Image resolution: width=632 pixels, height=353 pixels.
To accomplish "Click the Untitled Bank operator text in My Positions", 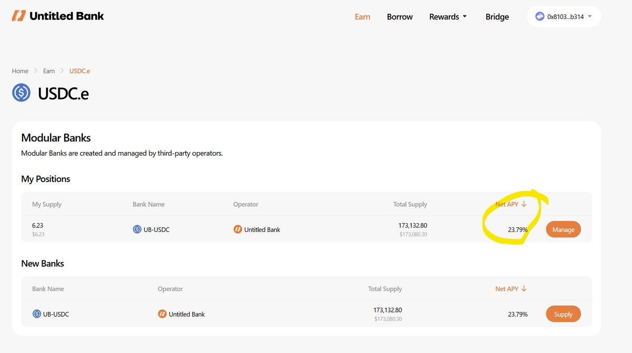I will pyautogui.click(x=262, y=229).
